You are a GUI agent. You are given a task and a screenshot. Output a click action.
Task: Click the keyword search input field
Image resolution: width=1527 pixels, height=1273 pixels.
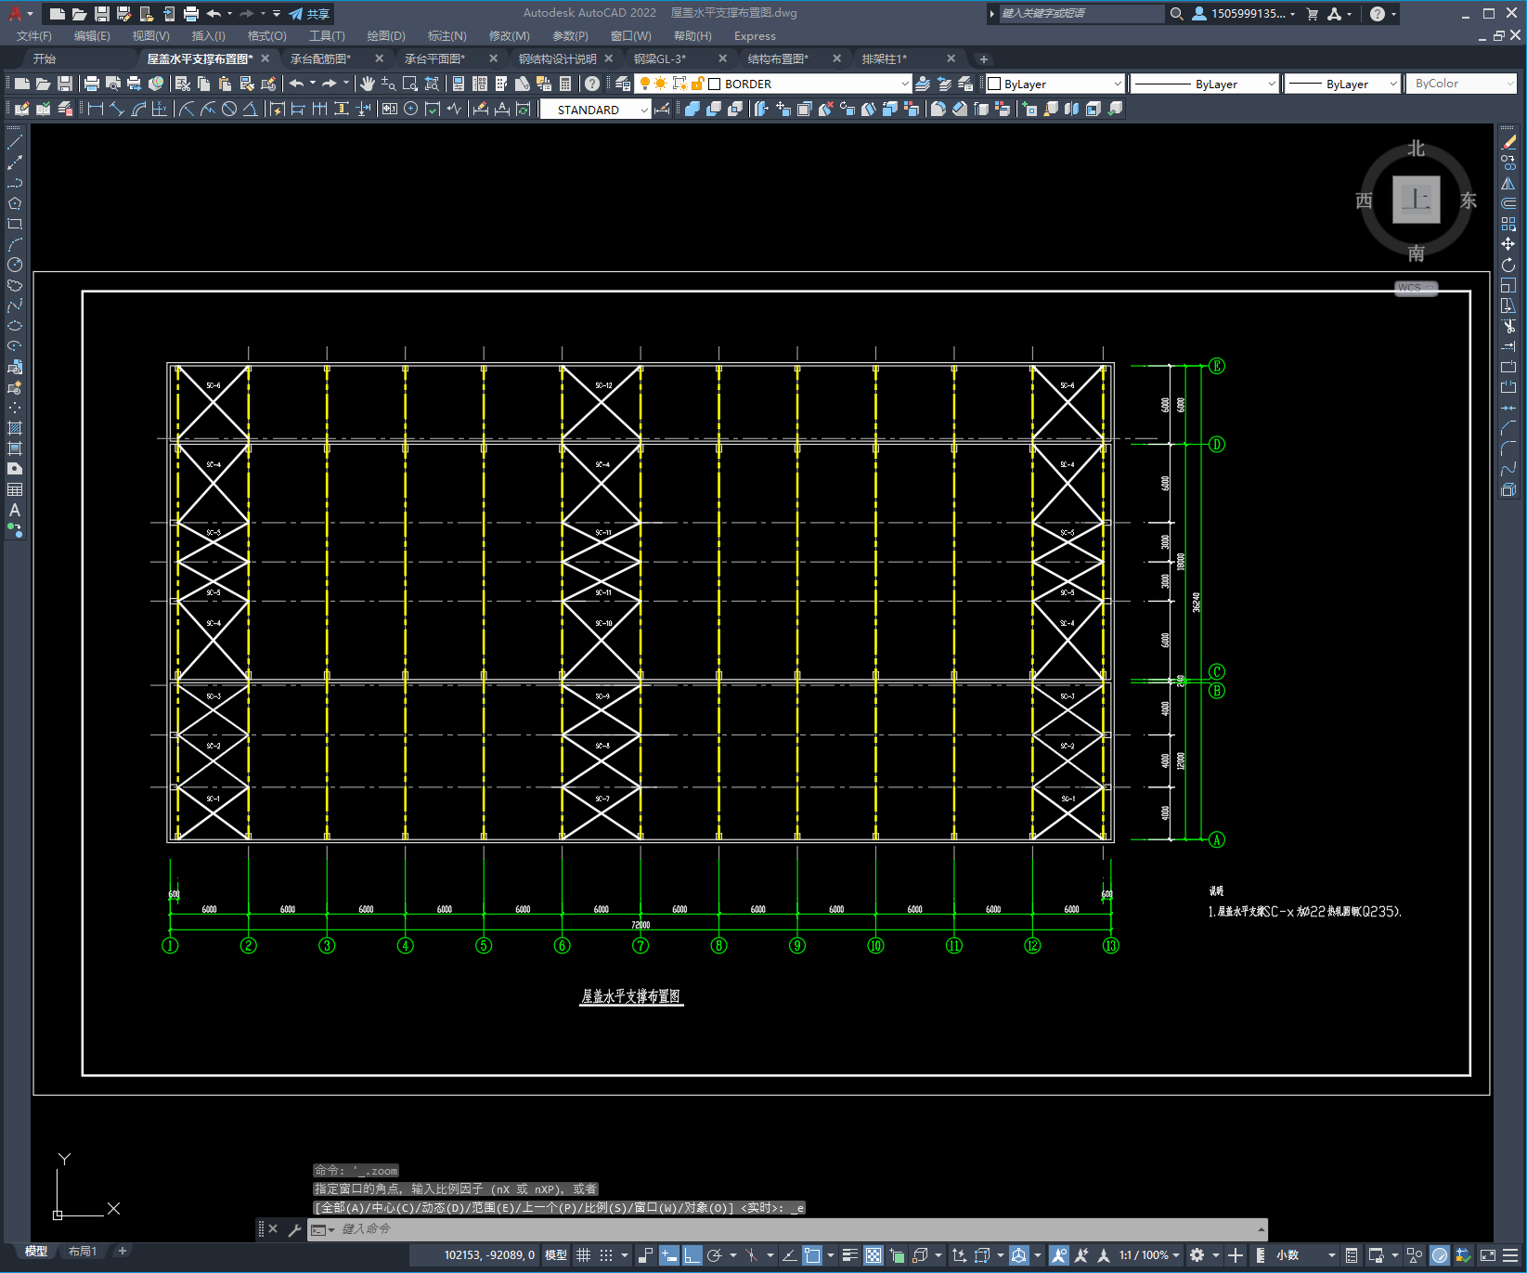click(x=1081, y=14)
